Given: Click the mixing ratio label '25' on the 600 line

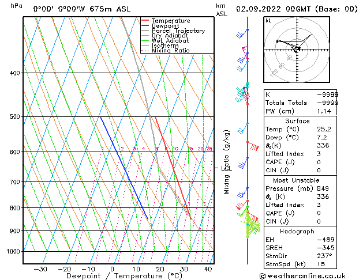Looking at the screenshot, I should click(x=209, y=149).
